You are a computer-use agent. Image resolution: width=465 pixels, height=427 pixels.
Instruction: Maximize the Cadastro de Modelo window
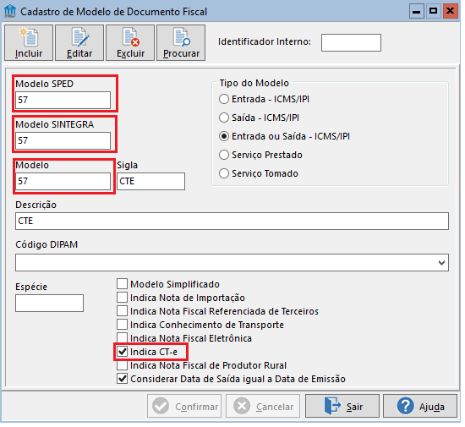[x=433, y=11]
